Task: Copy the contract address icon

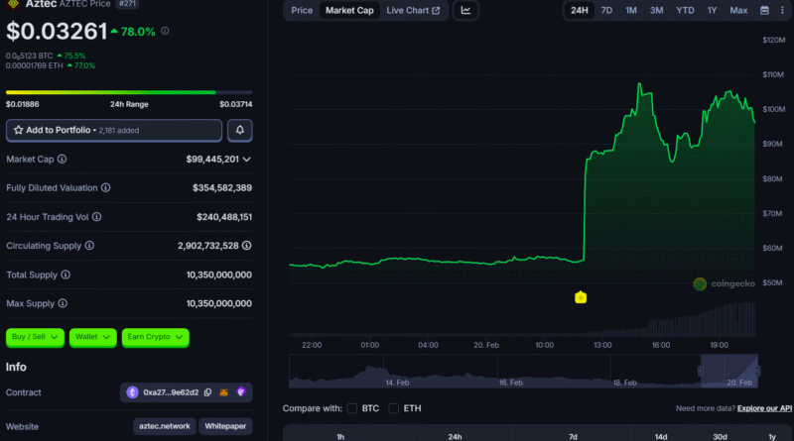Action: point(207,392)
